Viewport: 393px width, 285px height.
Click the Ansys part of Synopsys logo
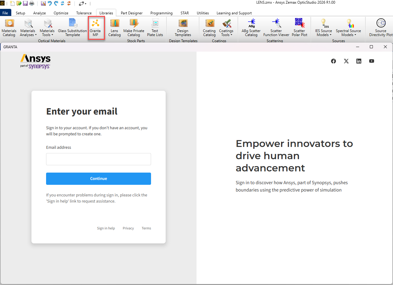point(35,61)
